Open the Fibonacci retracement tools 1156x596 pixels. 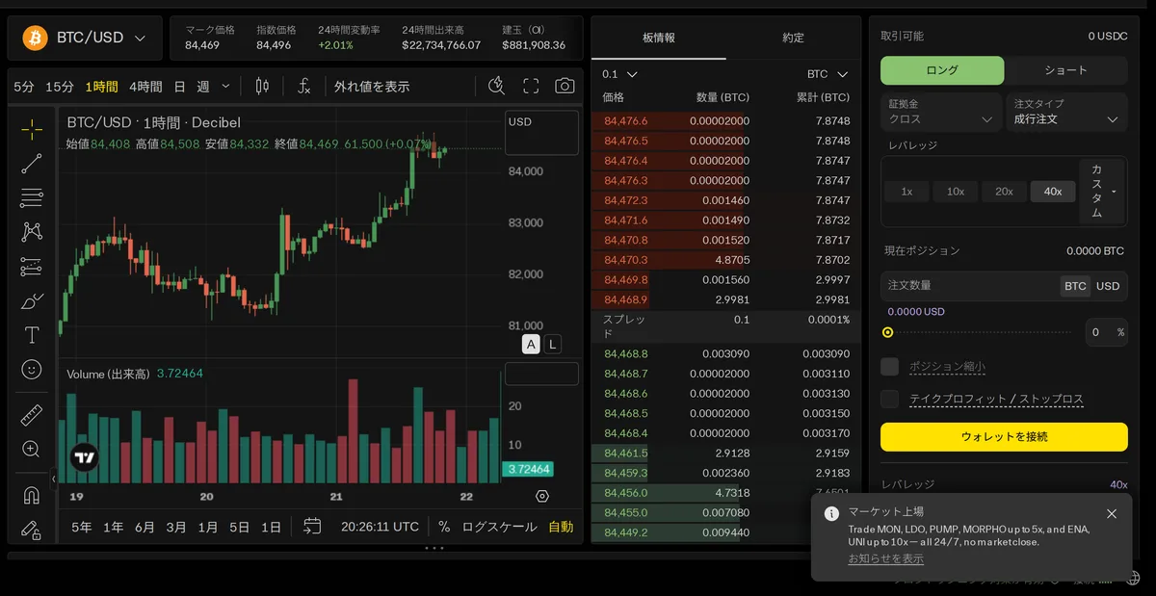(32, 198)
